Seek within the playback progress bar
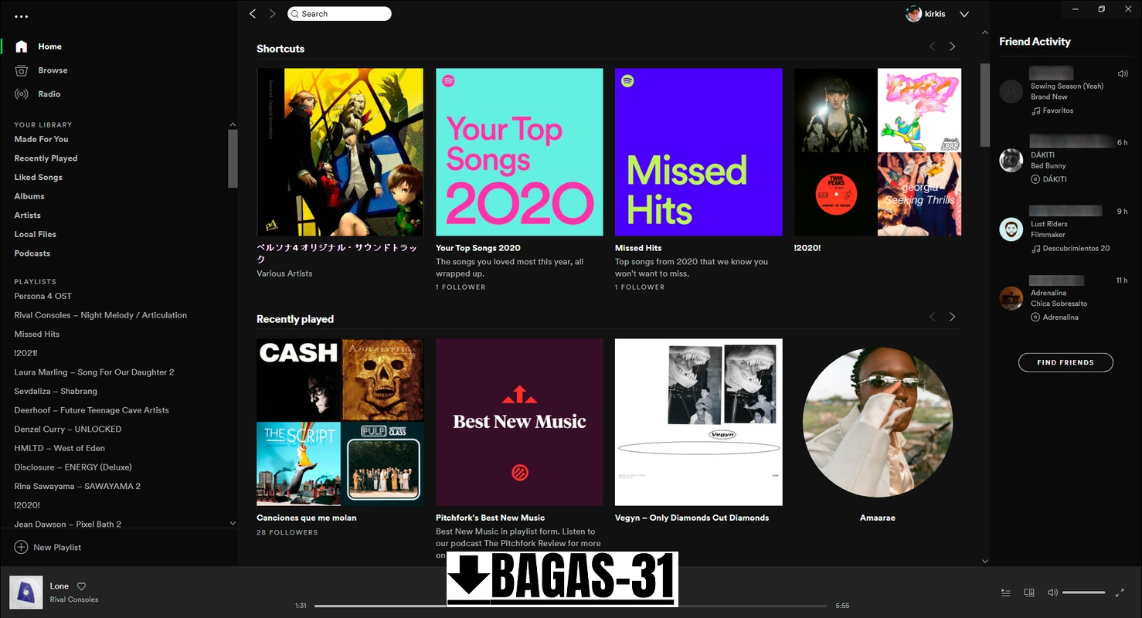This screenshot has width=1142, height=618. tap(570, 606)
